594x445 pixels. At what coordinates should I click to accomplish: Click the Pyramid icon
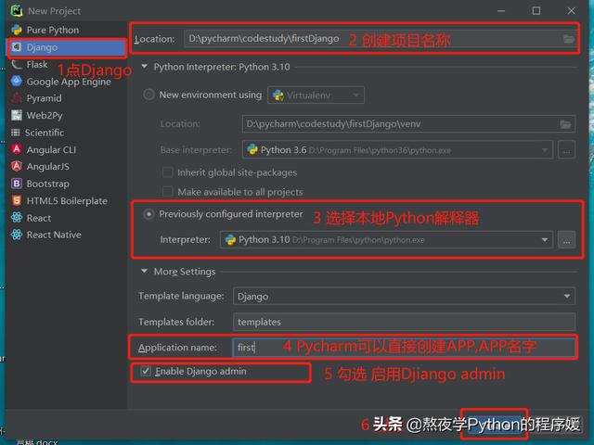tap(17, 98)
